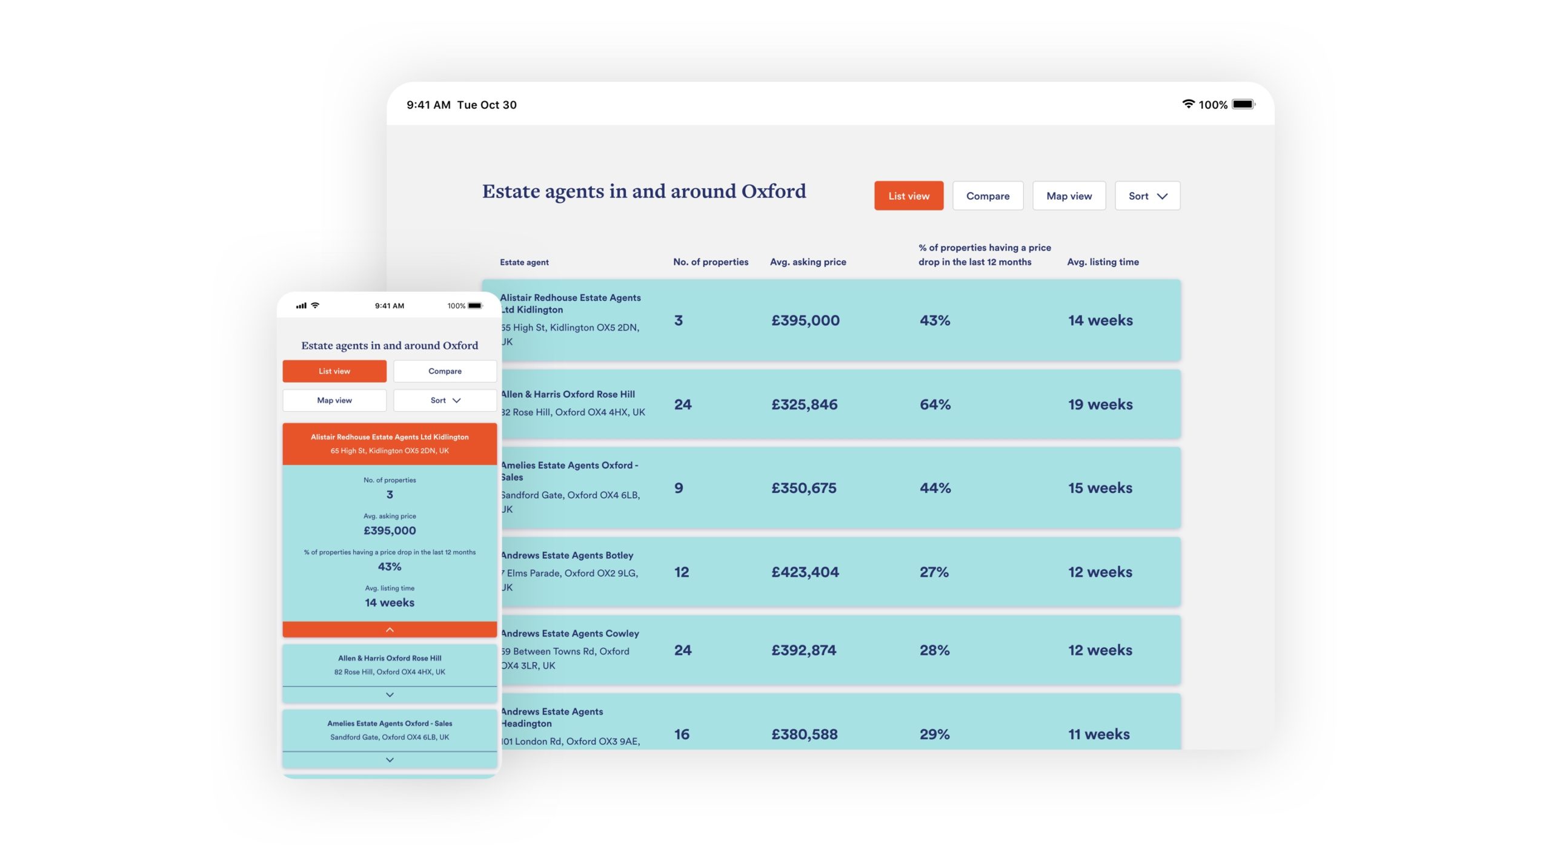Click the '14 weeks' cell in tablet table
Screen dimensions: 1551x861
tap(1100, 320)
